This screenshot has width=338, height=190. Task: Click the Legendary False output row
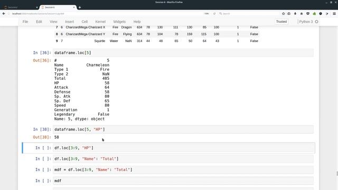point(82,115)
